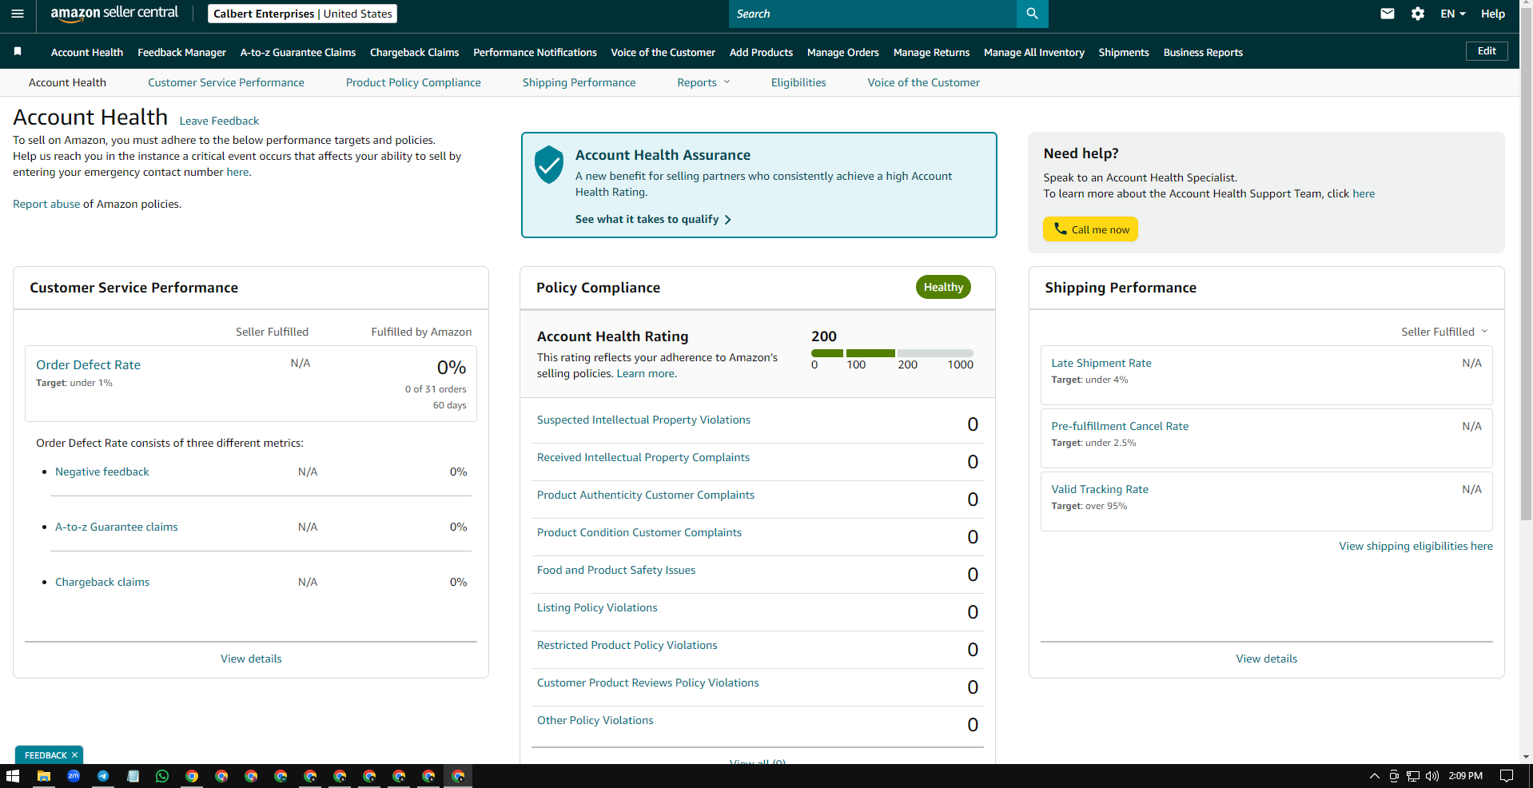Screen dimensions: 1533x788
Task: Click the bookmark flag icon
Action: (x=18, y=51)
